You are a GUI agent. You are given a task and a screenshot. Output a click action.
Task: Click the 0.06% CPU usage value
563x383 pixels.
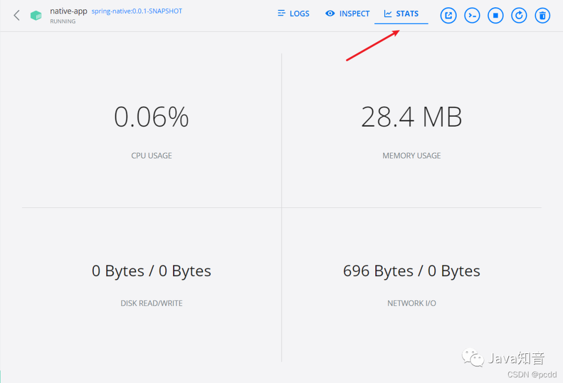click(x=151, y=117)
